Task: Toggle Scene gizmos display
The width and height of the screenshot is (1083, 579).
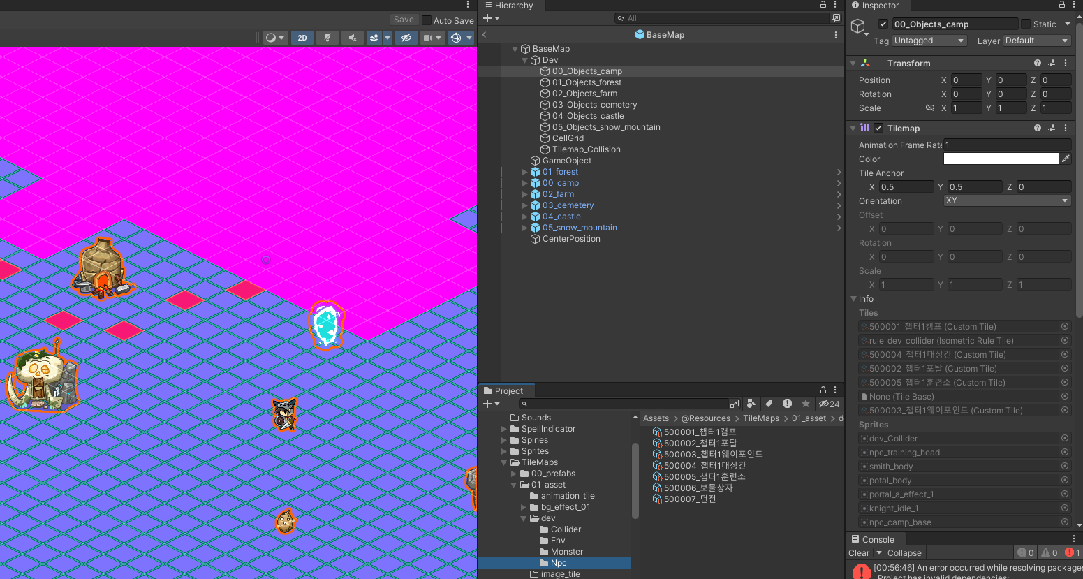Action: pos(456,38)
